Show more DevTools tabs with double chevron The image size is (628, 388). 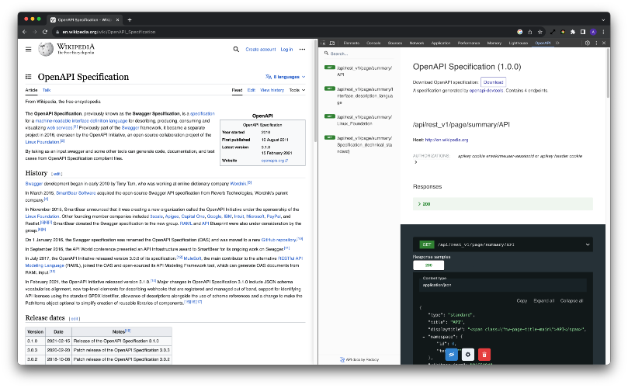pos(557,43)
